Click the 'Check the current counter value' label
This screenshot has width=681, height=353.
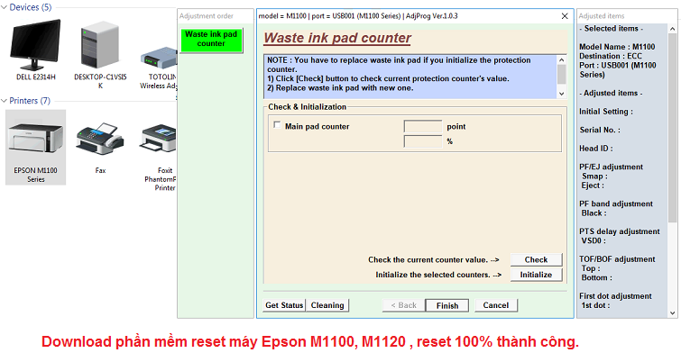434,259
